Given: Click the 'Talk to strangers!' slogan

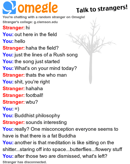Looking at the screenshot, I should [102, 9].
